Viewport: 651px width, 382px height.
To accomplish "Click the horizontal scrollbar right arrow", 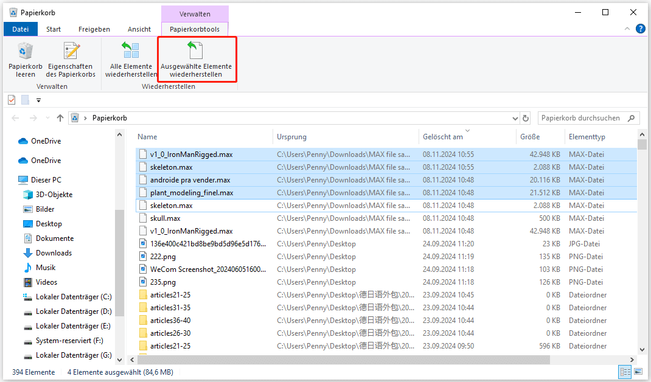I will point(632,360).
